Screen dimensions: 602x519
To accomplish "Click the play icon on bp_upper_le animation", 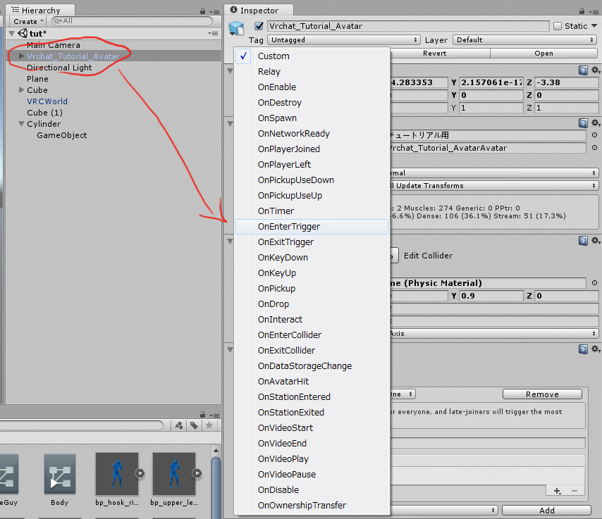I will point(197,473).
